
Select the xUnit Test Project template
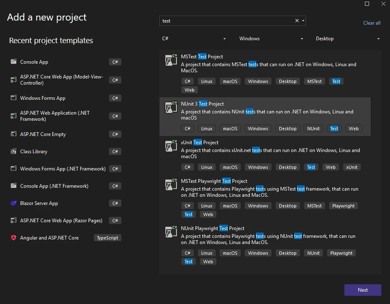click(x=265, y=155)
